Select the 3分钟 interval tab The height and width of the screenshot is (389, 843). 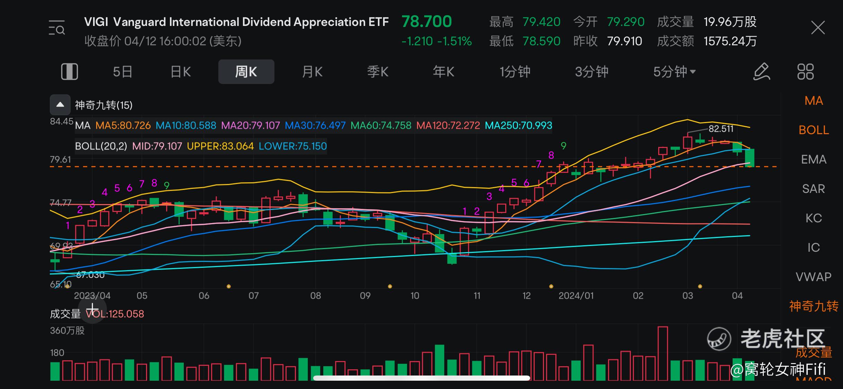click(591, 72)
